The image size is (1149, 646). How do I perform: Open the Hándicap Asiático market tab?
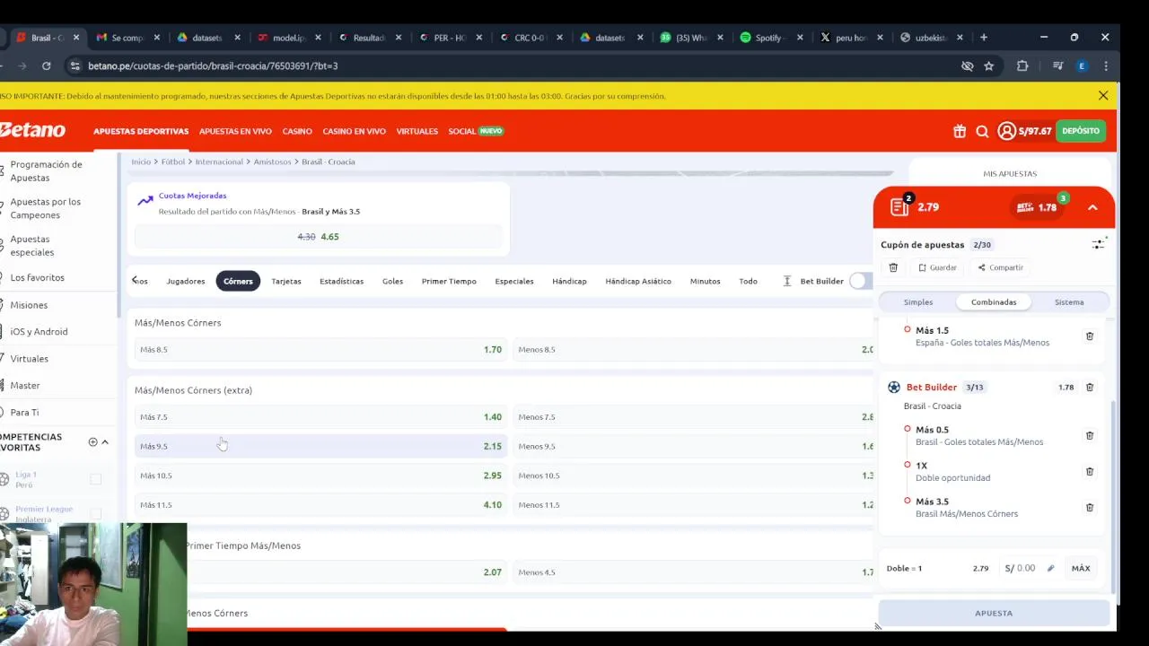[x=638, y=281]
